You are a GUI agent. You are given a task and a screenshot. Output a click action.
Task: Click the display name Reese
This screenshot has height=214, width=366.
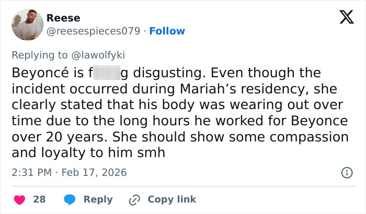tap(61, 18)
